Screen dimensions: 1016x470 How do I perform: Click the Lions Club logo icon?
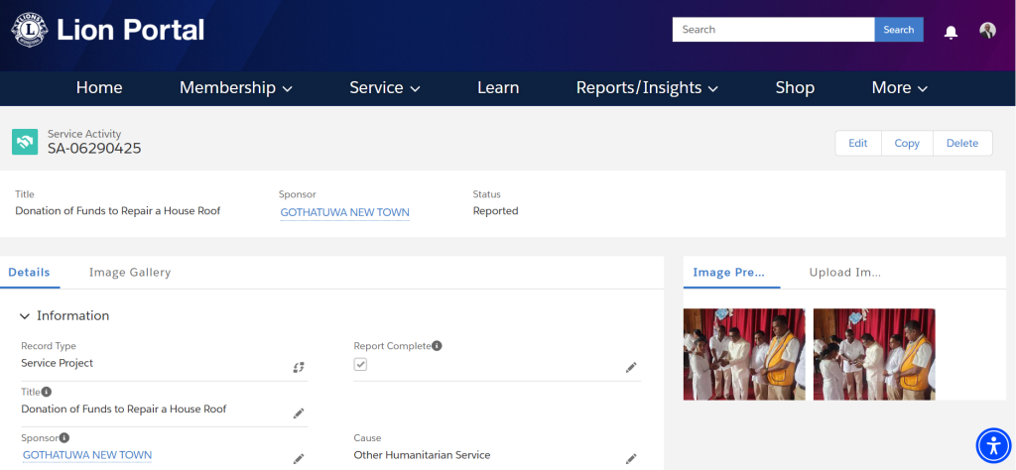29,31
